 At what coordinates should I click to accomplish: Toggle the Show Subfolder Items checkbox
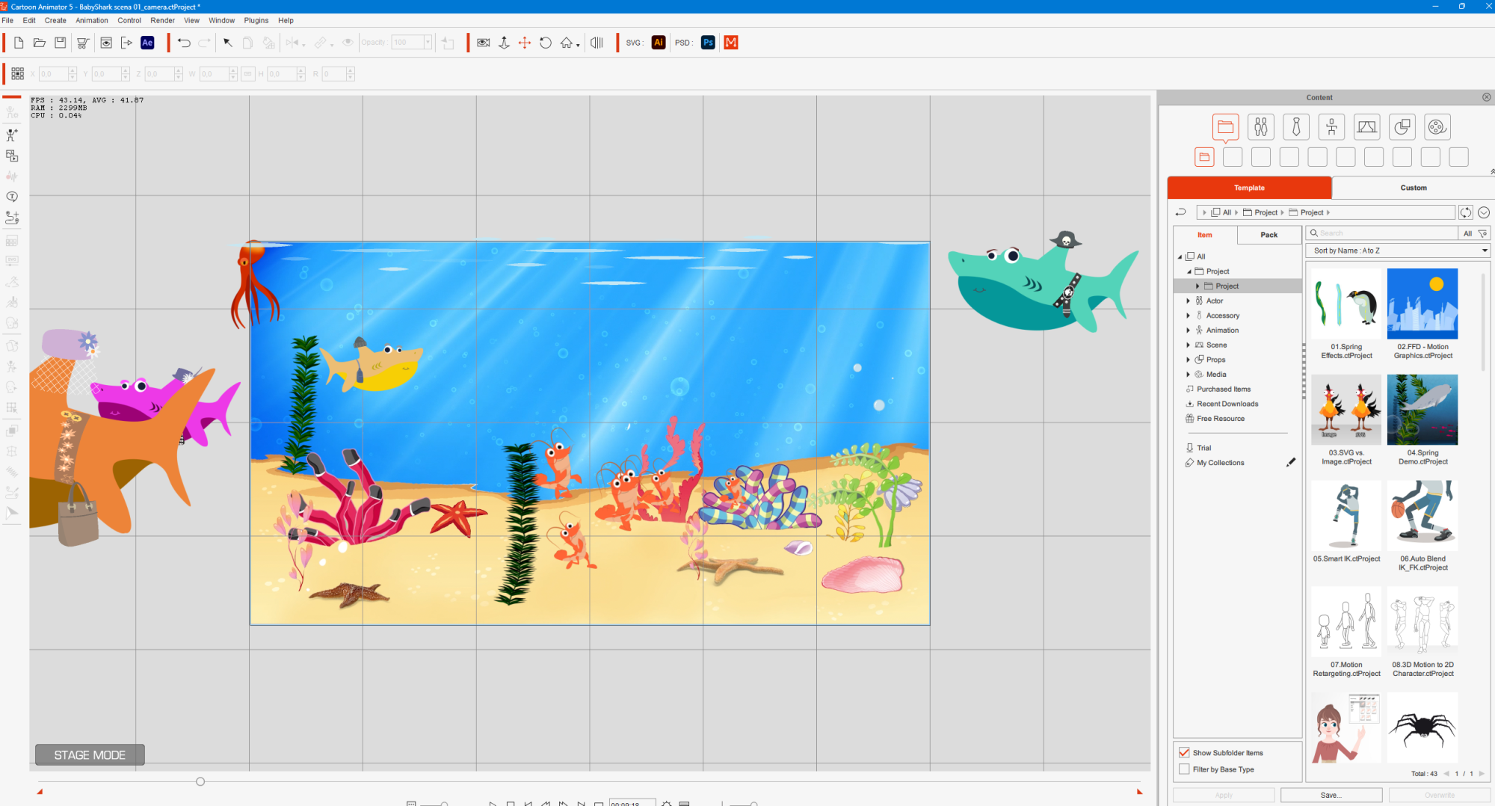(x=1184, y=753)
